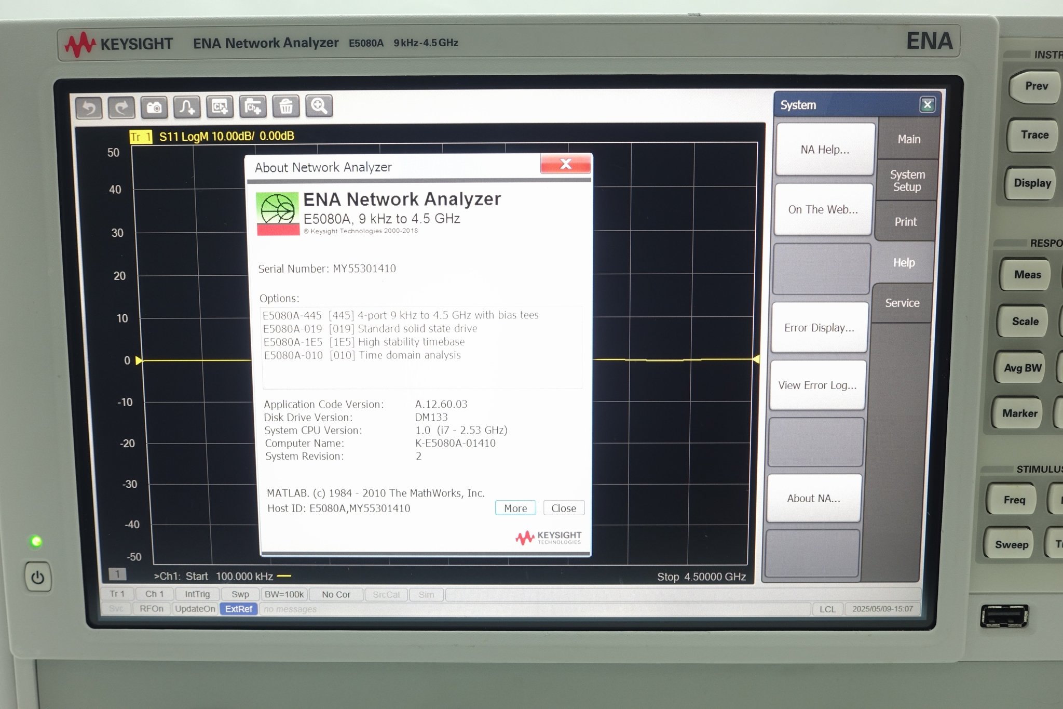Click the reference level marker at 0 dB

(139, 360)
